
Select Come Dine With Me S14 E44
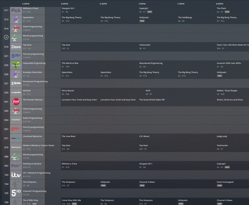[80, 202]
